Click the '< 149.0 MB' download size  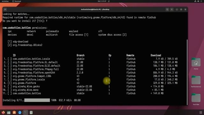157,93
